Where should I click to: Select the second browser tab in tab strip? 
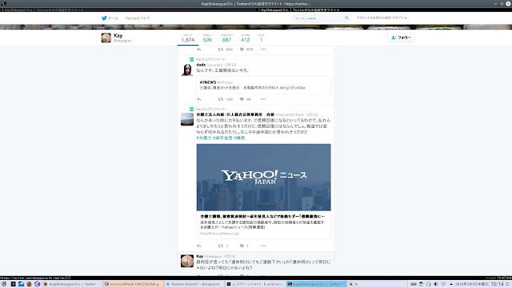pos(384,10)
